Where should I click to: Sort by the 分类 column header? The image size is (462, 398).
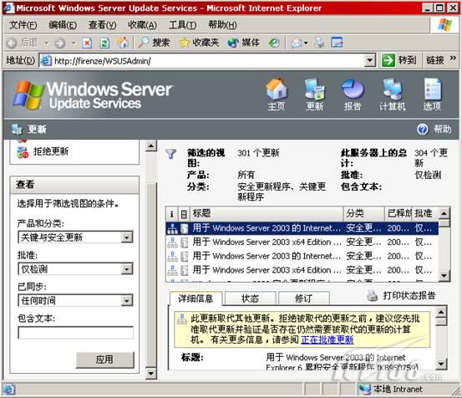coord(364,213)
